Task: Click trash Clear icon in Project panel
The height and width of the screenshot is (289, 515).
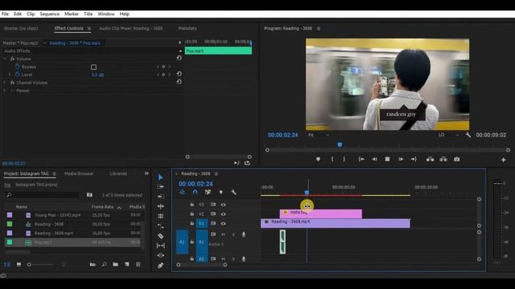Action: [138, 264]
